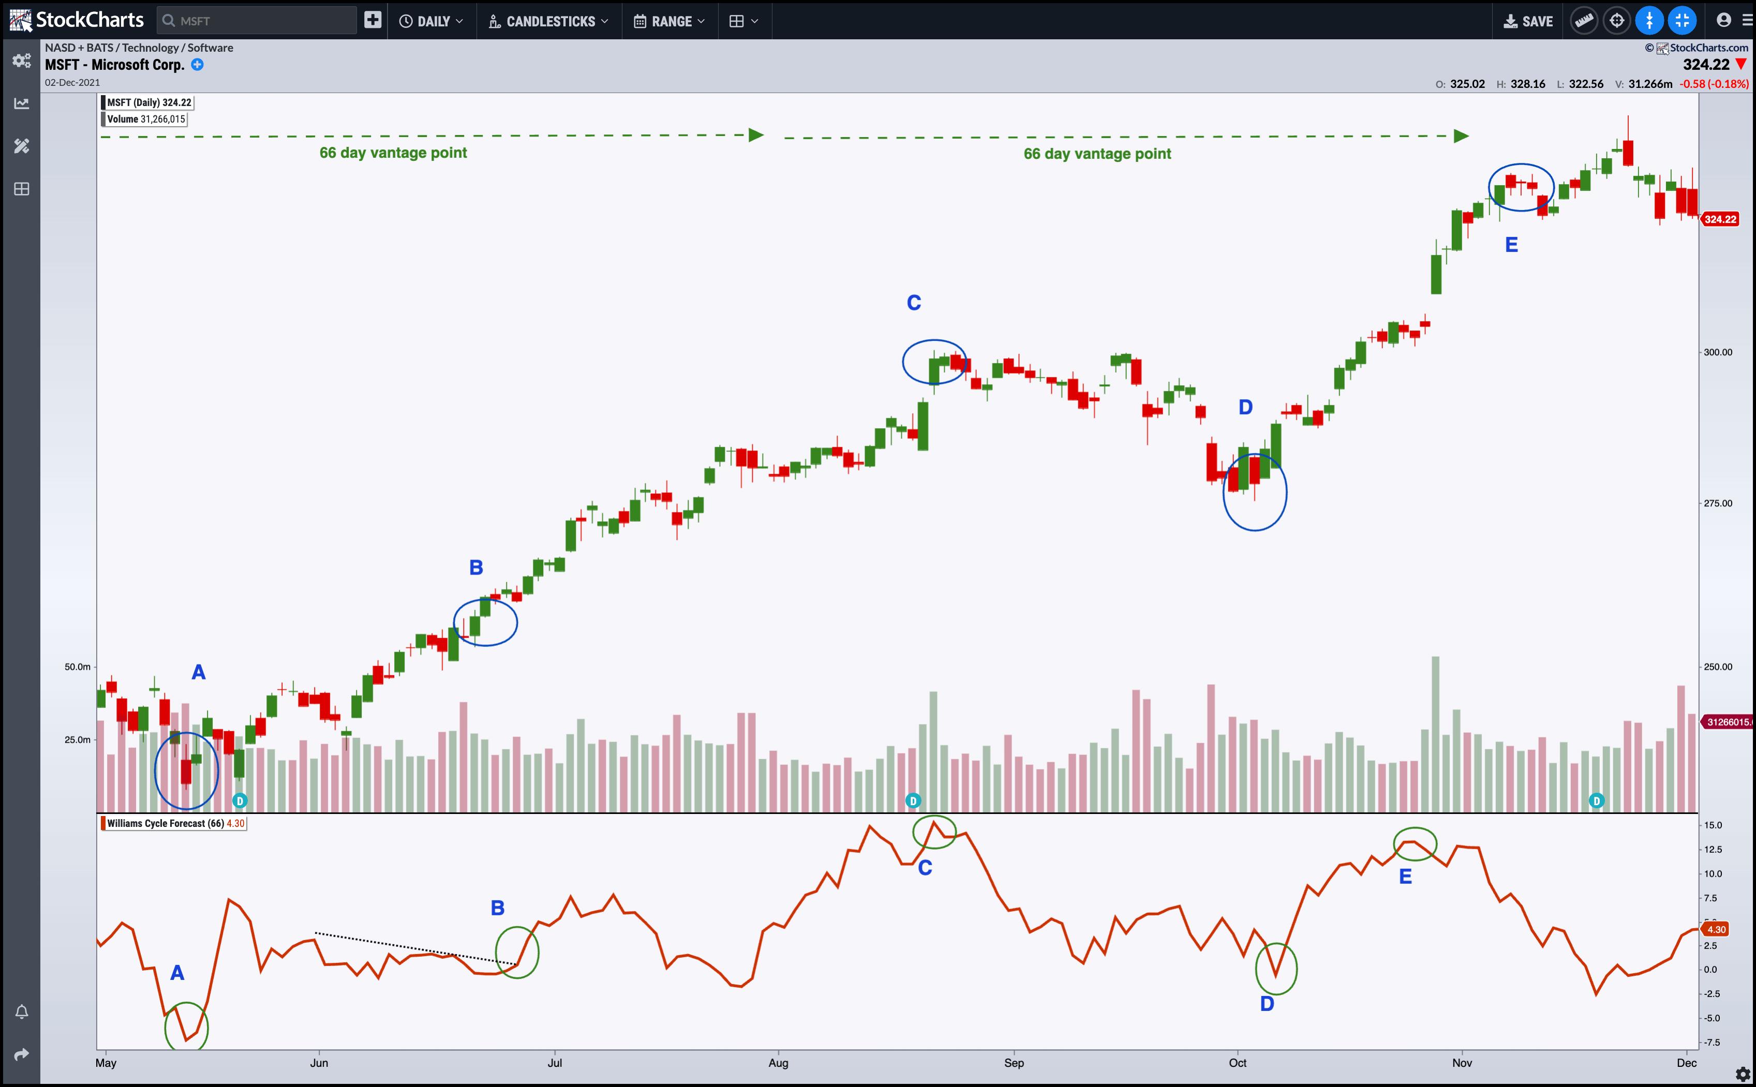The image size is (1756, 1087).
Task: Expand the DAILY period dropdown
Action: pos(431,21)
